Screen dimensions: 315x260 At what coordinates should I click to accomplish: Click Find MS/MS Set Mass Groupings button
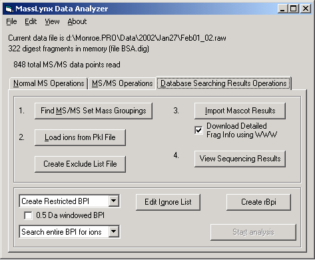point(93,111)
